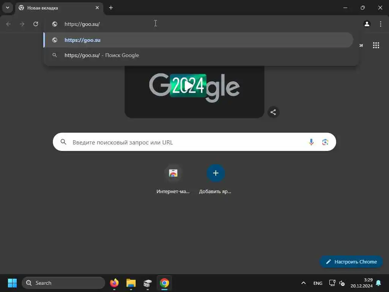Switch to Chrome on the taskbar
Image resolution: width=389 pixels, height=292 pixels.
(164, 283)
